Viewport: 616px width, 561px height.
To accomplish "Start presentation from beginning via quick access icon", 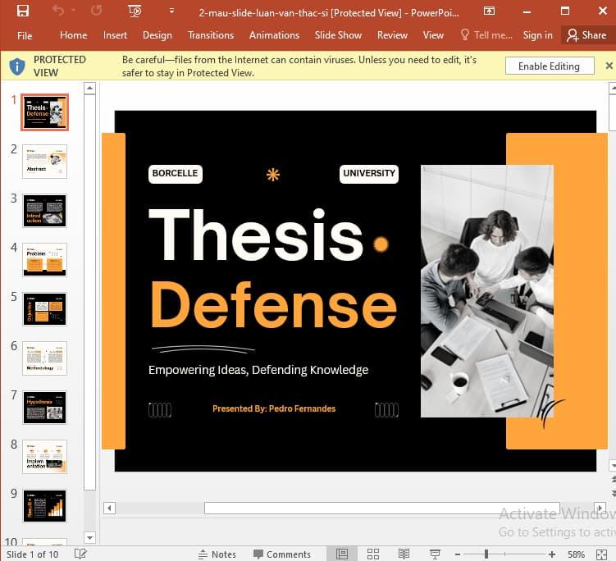I will point(135,11).
